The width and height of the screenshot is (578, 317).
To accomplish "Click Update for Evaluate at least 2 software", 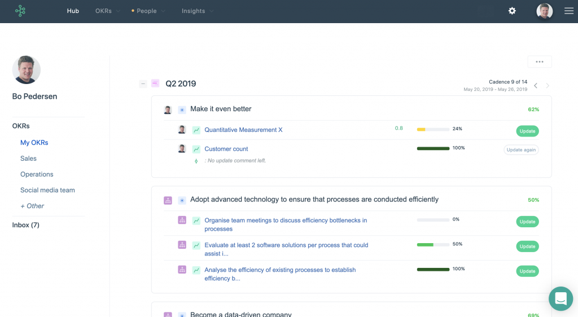I will [528, 246].
